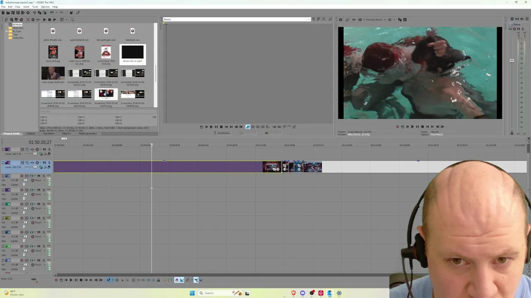
Task: Play timeline from transport bar
Action: [x=71, y=280]
